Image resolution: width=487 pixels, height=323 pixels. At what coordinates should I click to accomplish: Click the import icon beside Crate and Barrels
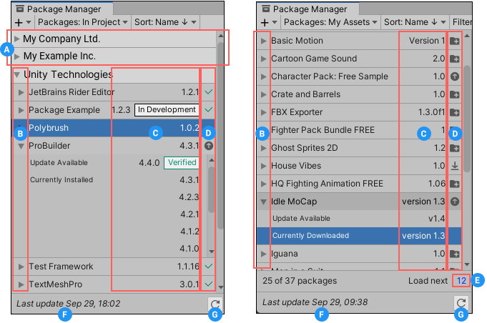click(455, 94)
